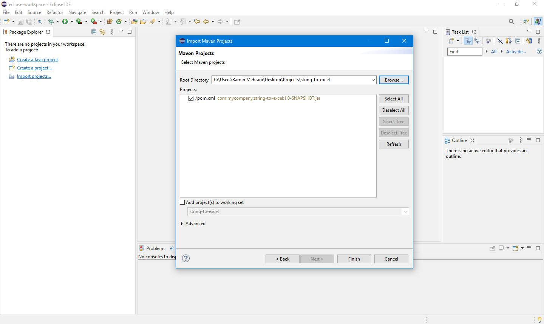Click the Save All toolbar icon
Screen dimensions: 544x324
point(29,22)
